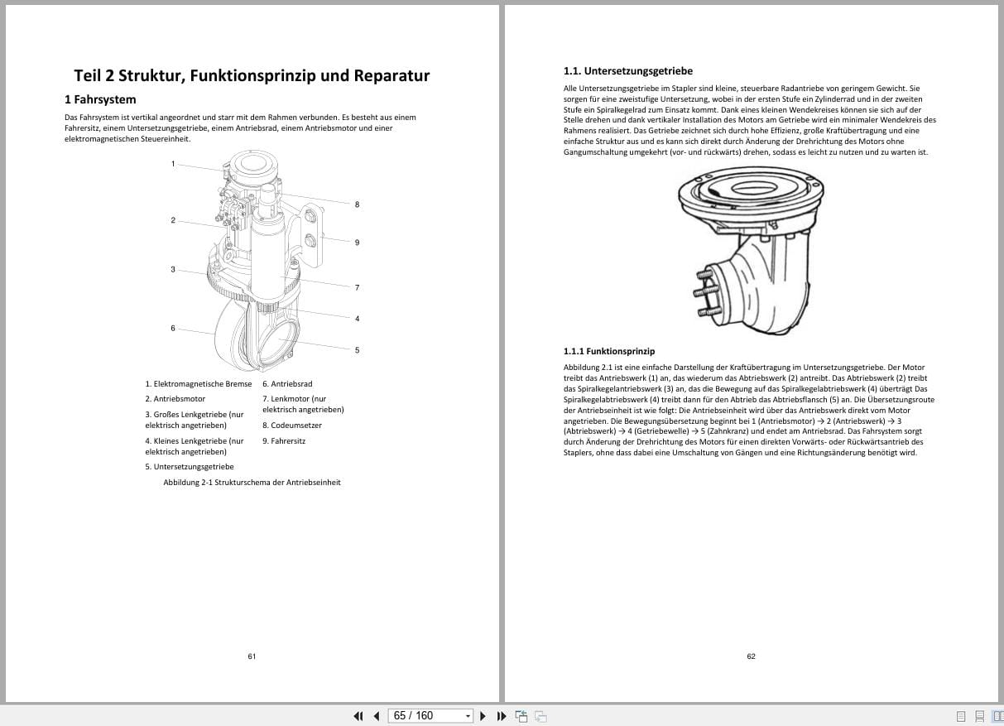Click page number 61 on left page
1004x726 pixels.
click(x=251, y=656)
